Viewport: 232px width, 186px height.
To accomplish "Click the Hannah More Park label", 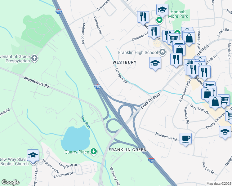I will click(178, 14).
